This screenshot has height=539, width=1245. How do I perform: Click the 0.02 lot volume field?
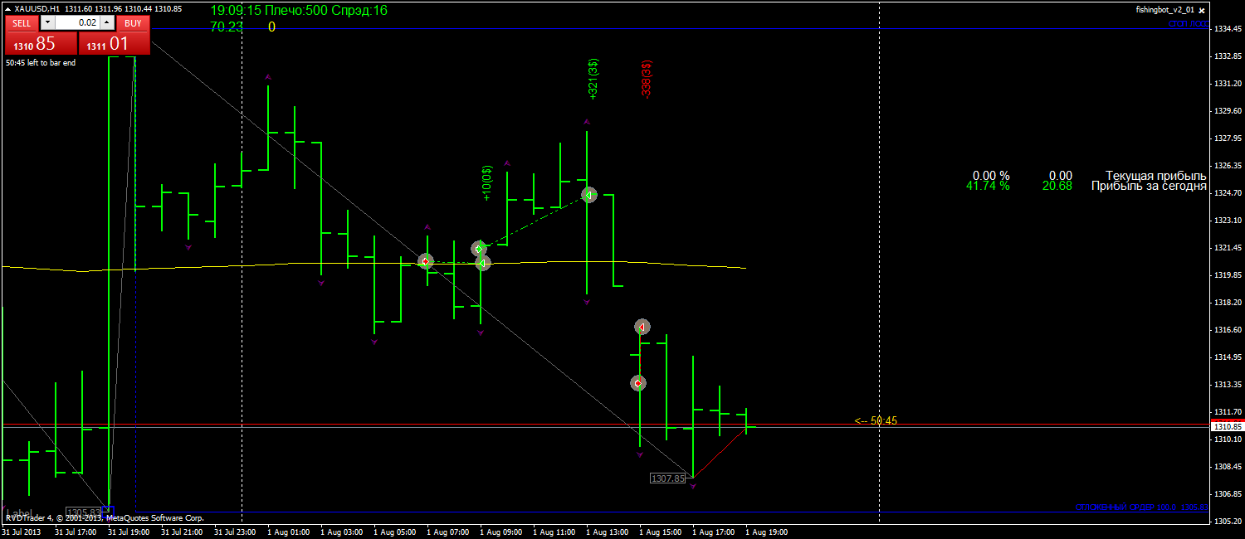(78, 23)
